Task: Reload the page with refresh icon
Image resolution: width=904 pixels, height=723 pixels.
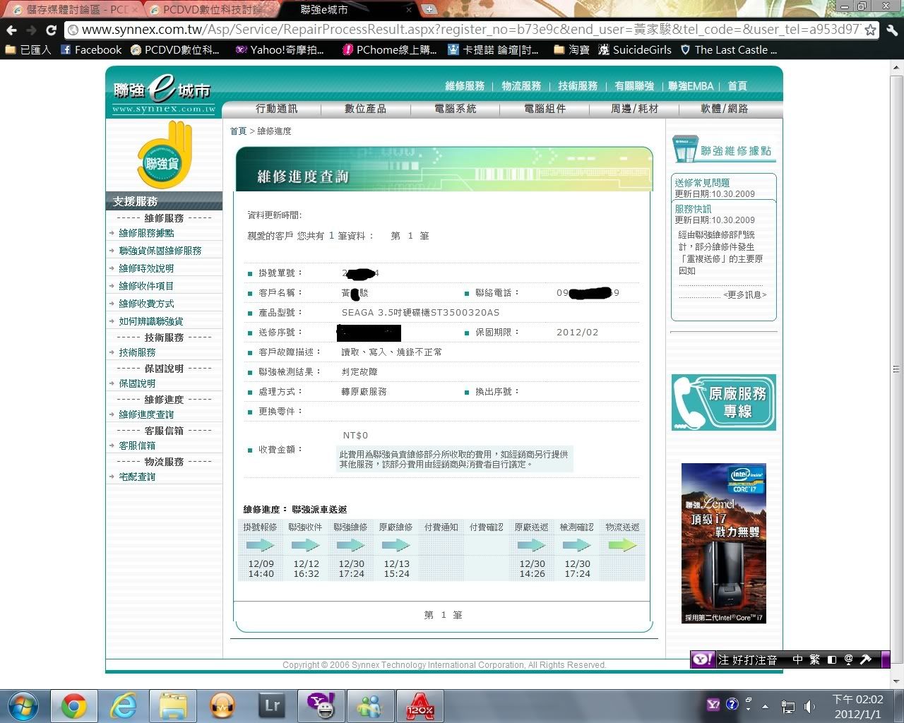Action: [x=51, y=30]
